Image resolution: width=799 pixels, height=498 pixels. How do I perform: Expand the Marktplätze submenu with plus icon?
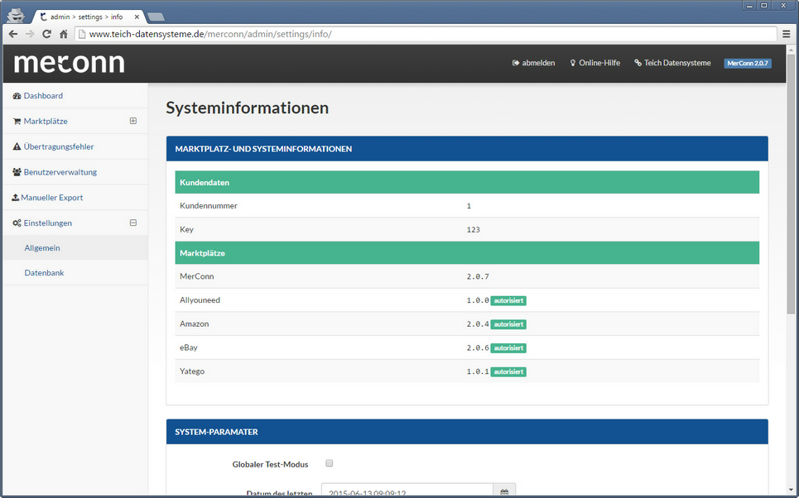(133, 121)
